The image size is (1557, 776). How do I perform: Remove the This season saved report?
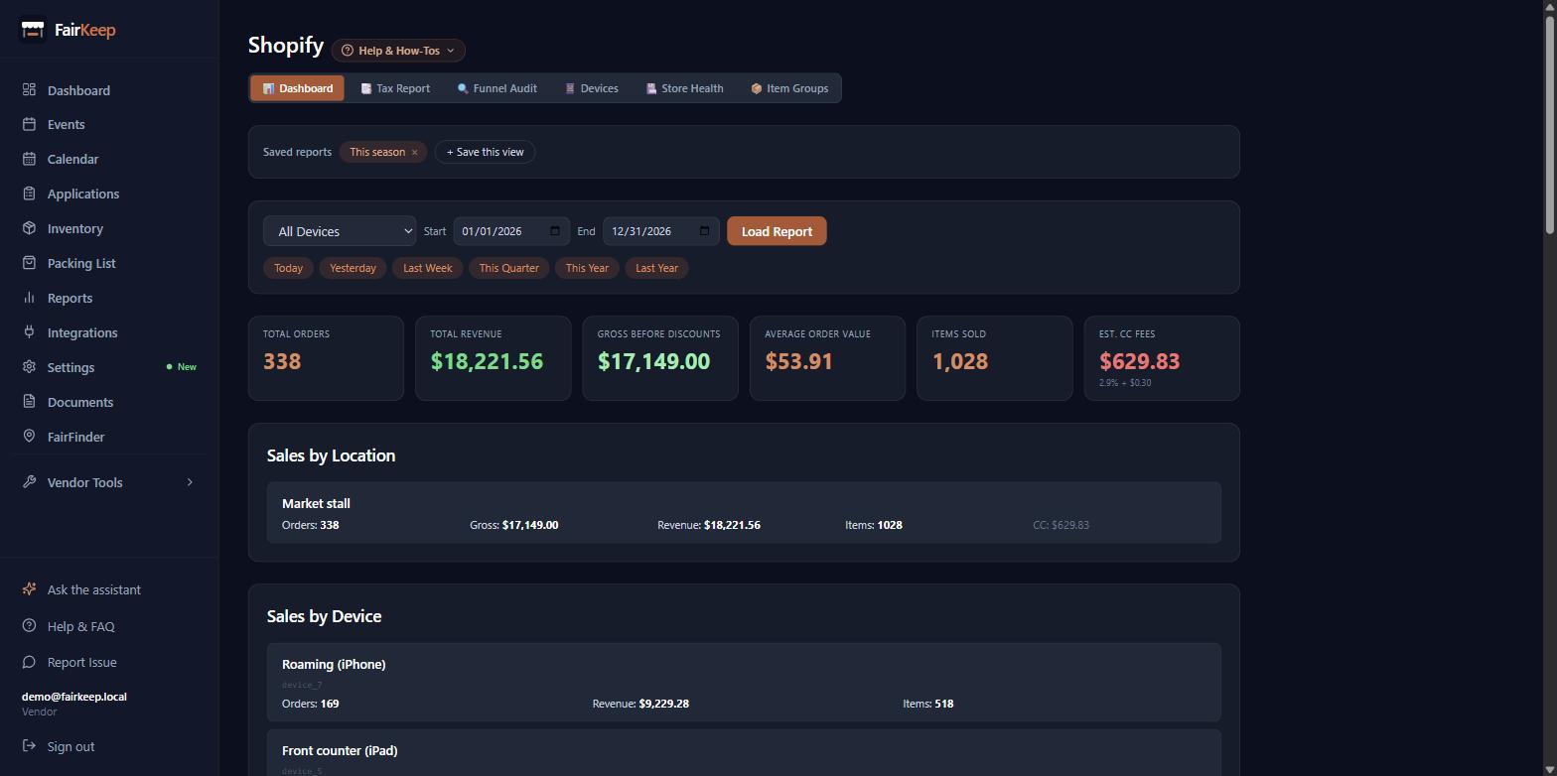tap(415, 153)
